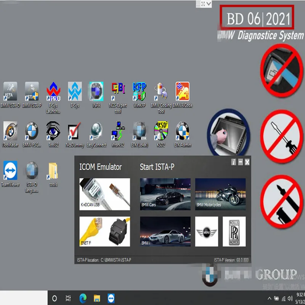Open the ISTA-D language shortcut
This screenshot has height=305, width=305.
pos(32,177)
